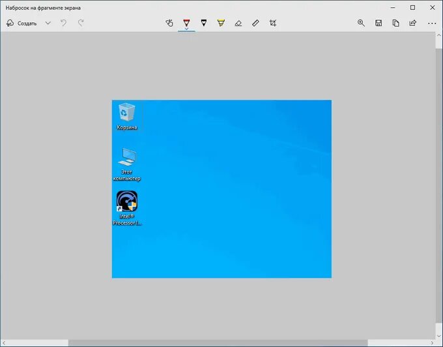Image resolution: width=443 pixels, height=347 pixels.
Task: Undo the last action
Action: (64, 23)
